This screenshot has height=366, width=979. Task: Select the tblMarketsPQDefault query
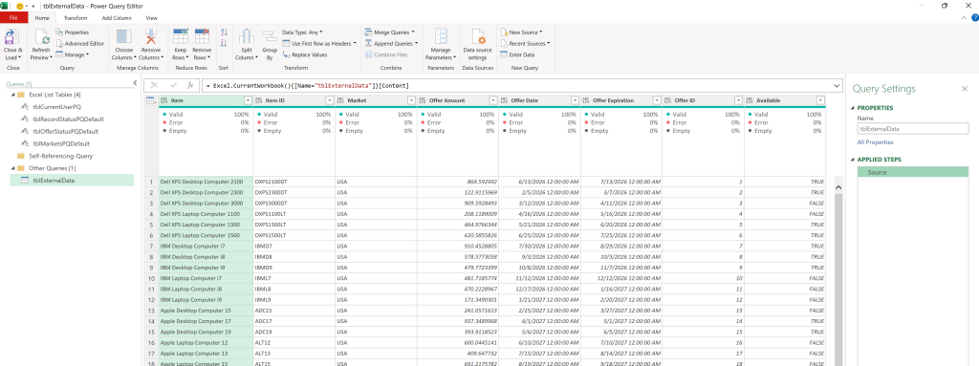click(x=61, y=143)
